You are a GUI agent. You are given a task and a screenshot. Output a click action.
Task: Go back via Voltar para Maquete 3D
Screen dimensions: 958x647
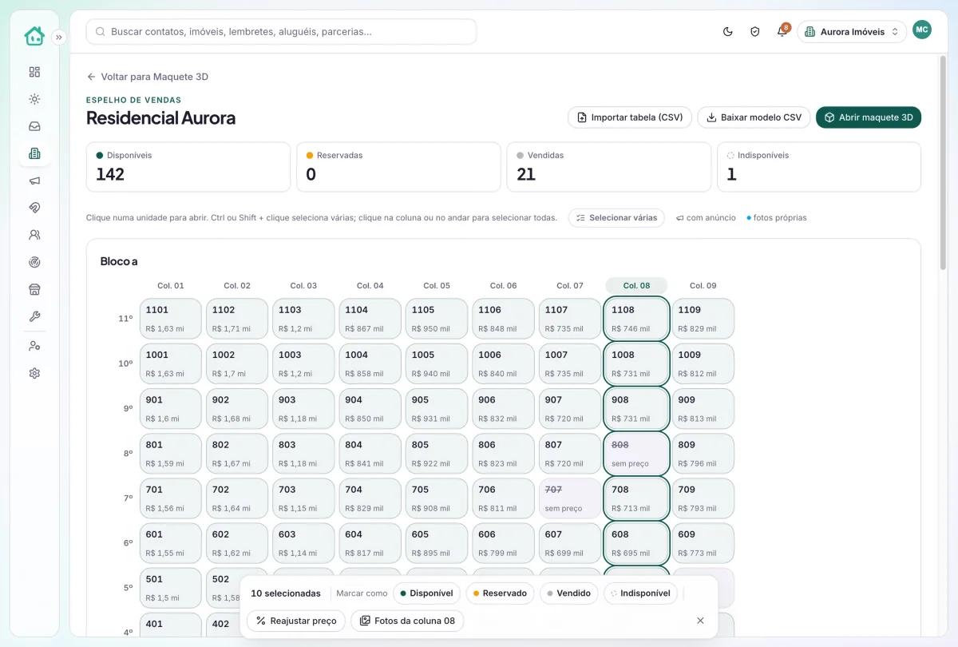coord(148,77)
